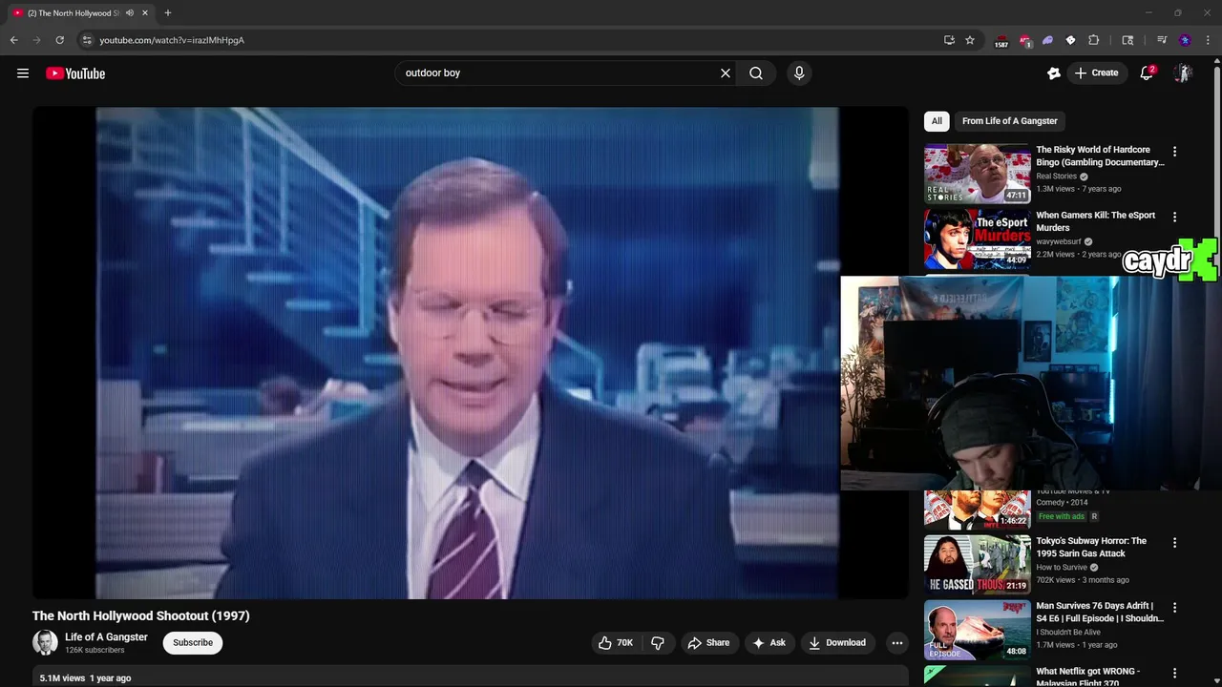
Task: Open the Chrome profile avatar
Action: point(1185,40)
